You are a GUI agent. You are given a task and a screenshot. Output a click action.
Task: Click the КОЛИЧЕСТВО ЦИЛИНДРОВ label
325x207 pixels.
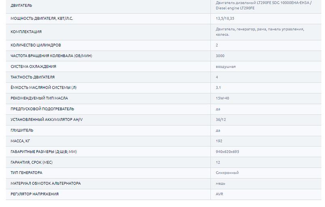tap(36, 45)
